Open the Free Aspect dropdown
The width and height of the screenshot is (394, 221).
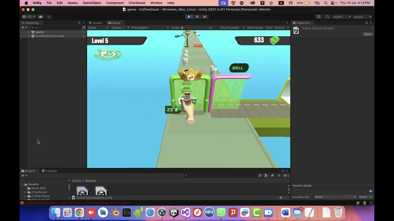[150, 28]
